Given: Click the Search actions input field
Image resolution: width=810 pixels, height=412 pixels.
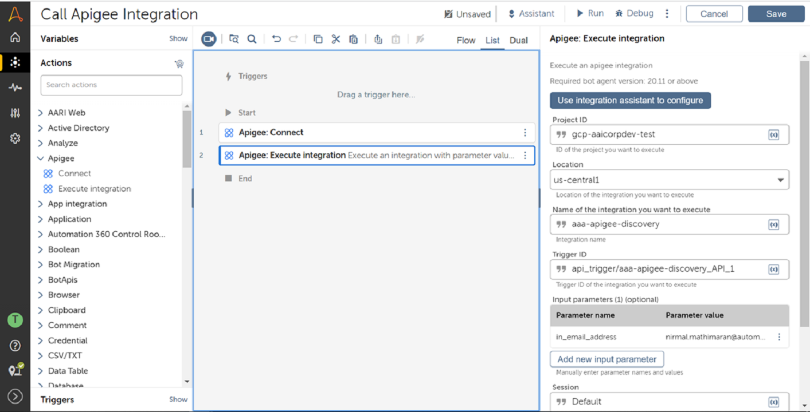Looking at the screenshot, I should (x=111, y=85).
